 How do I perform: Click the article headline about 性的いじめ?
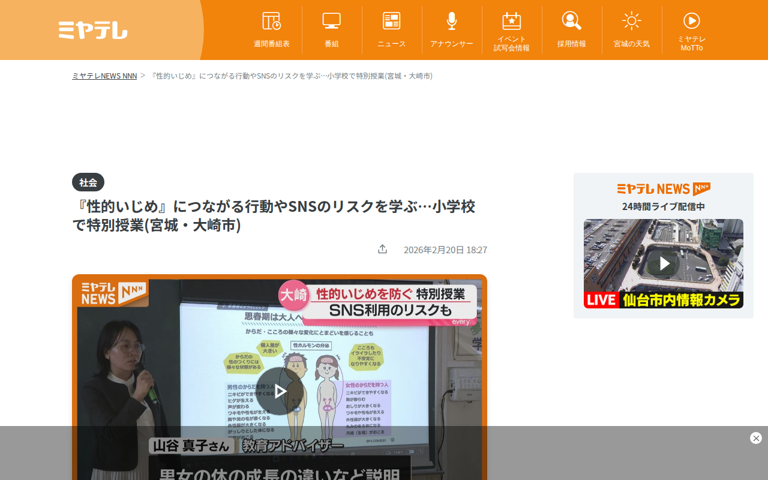pyautogui.click(x=274, y=215)
